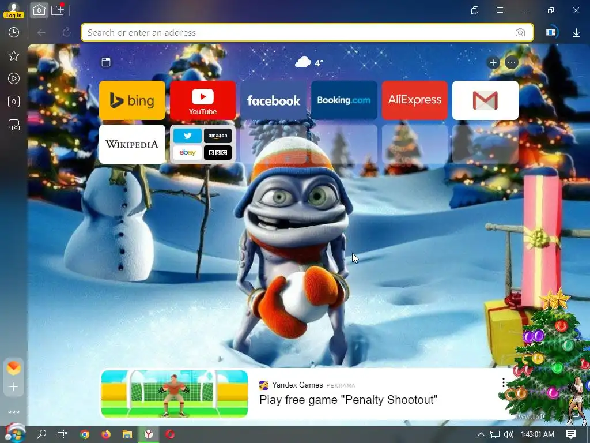Click the camera image search icon in address bar
The height and width of the screenshot is (443, 590).
(x=520, y=33)
